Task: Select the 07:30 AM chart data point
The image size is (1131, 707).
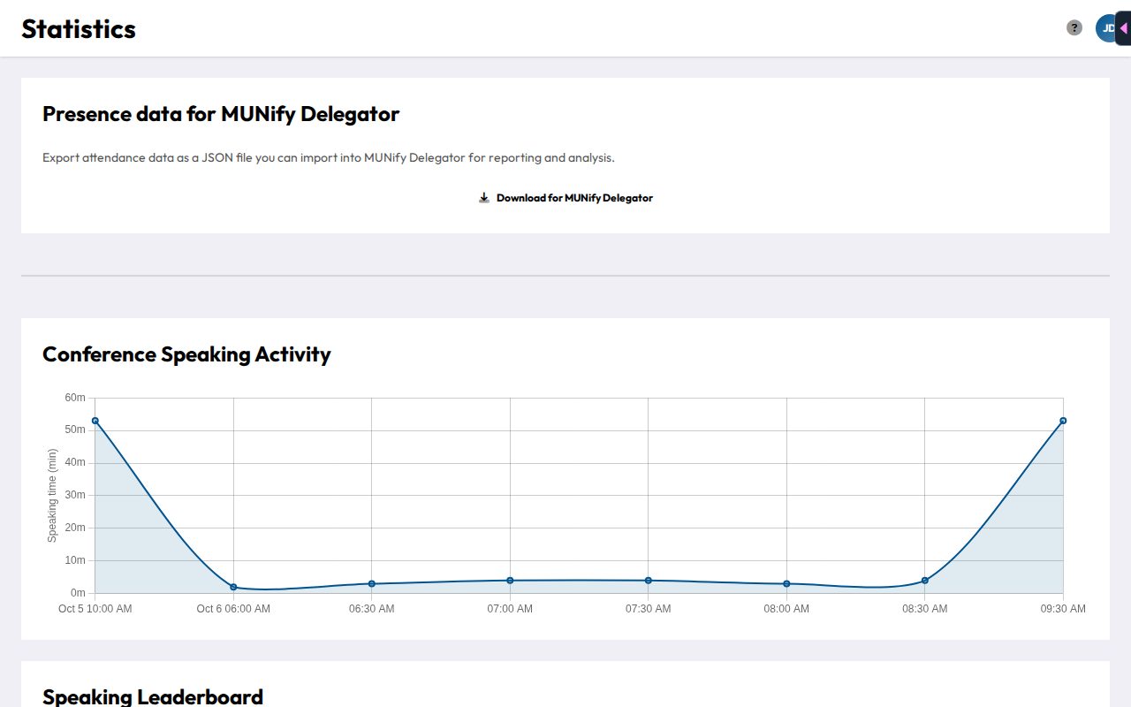Action: pos(649,581)
